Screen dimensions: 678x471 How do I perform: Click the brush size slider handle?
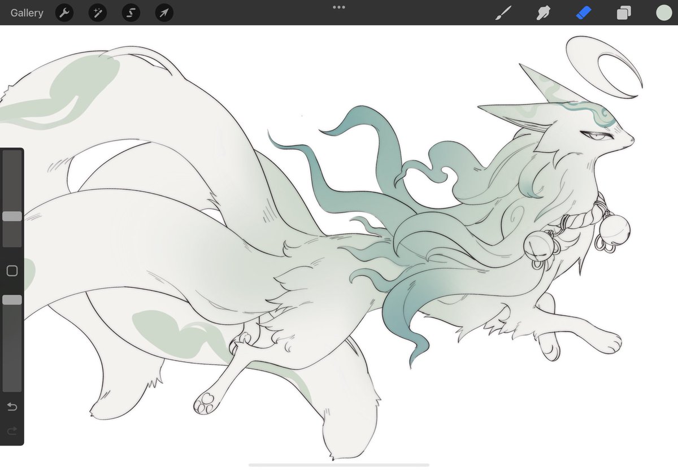click(12, 216)
